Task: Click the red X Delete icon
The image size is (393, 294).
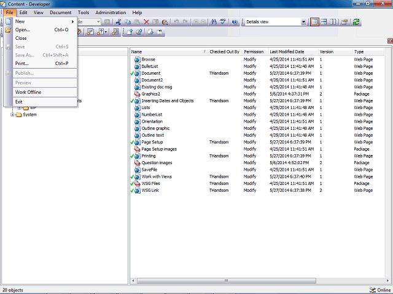Action: [146, 22]
